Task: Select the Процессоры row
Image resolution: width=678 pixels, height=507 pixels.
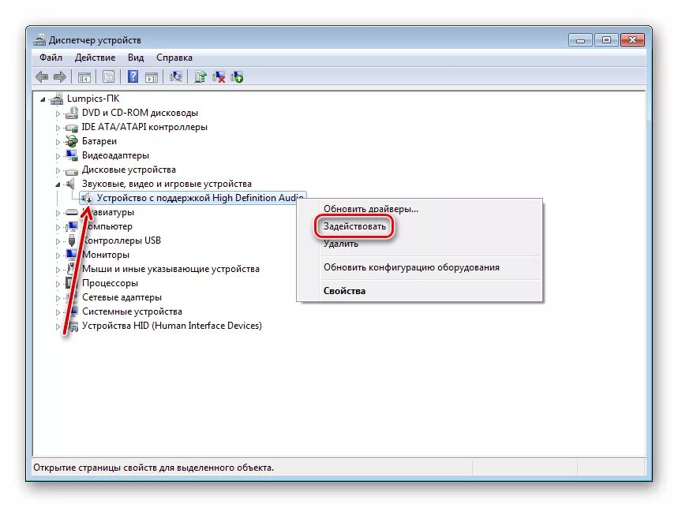Action: point(110,283)
